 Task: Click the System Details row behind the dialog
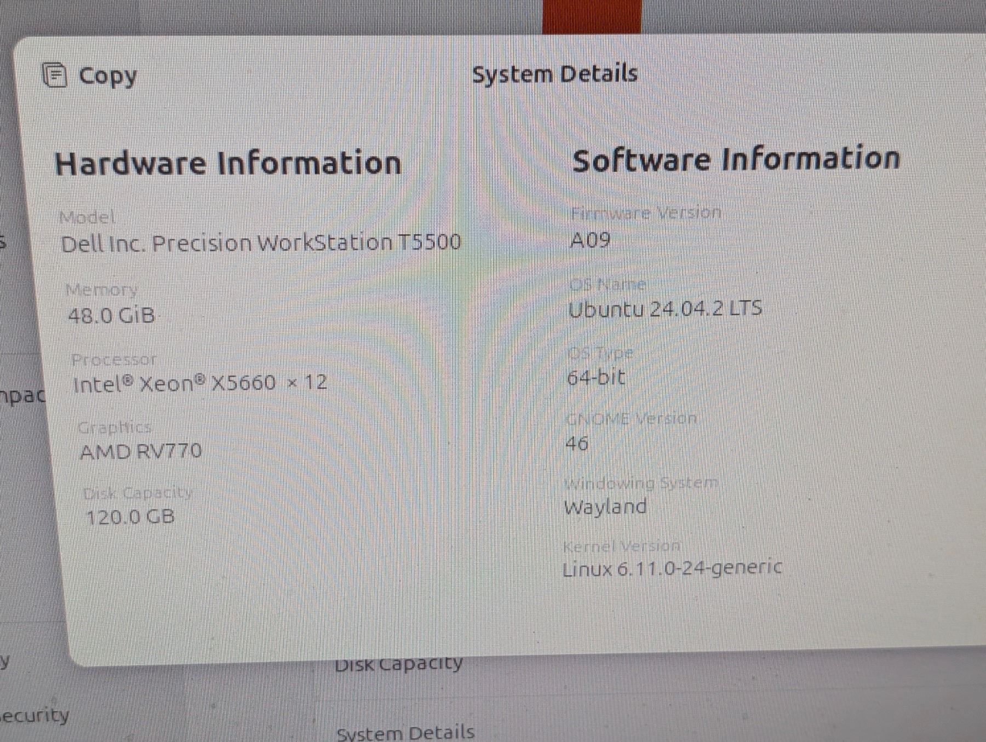pos(405,733)
